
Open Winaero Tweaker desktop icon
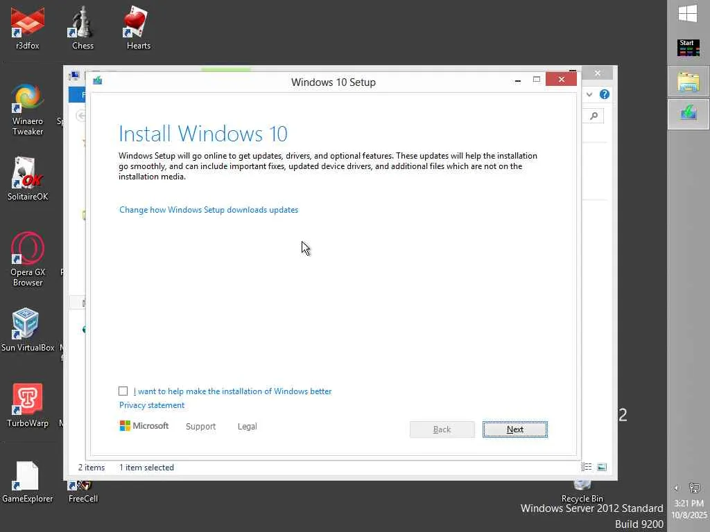pyautogui.click(x=28, y=109)
